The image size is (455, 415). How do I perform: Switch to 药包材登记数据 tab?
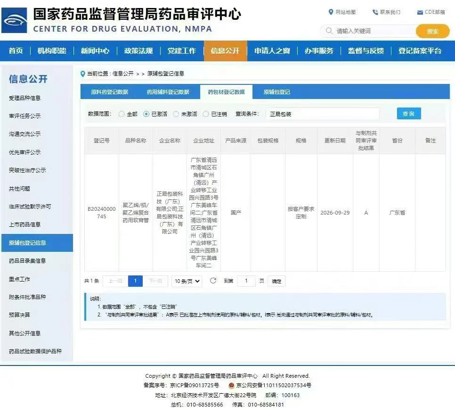(227, 92)
